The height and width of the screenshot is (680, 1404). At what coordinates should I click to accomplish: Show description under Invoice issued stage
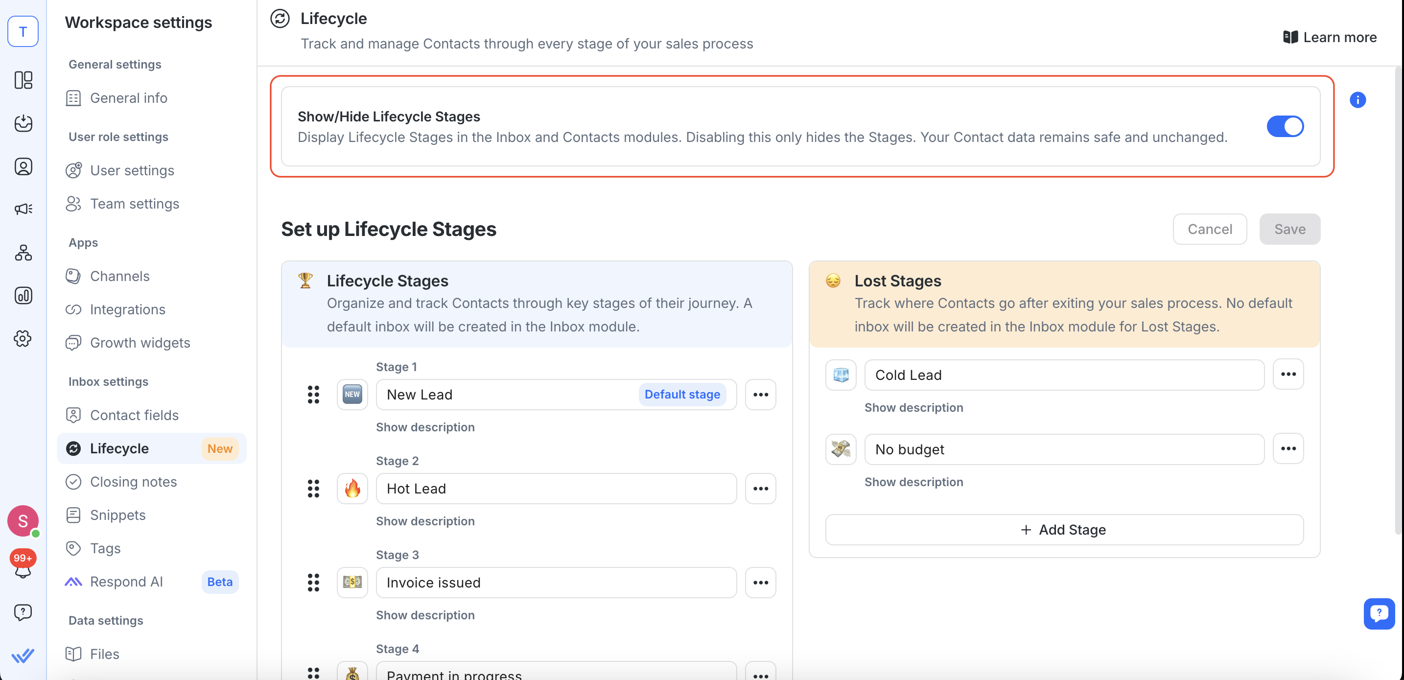(425, 614)
